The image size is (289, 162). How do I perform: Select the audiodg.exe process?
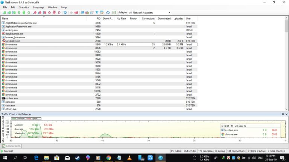coord(99,30)
